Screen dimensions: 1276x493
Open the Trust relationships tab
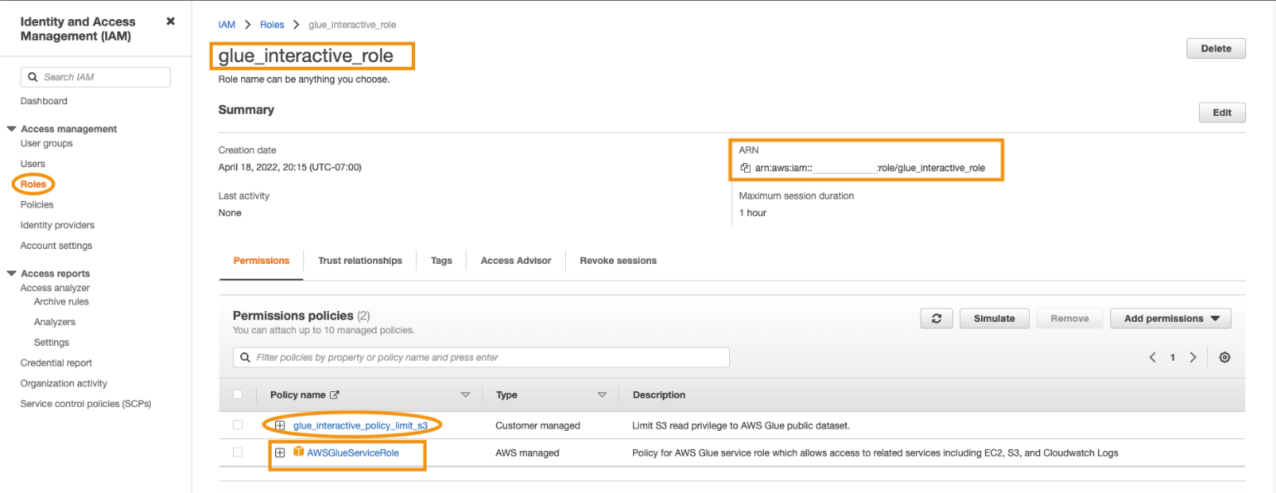click(x=360, y=261)
